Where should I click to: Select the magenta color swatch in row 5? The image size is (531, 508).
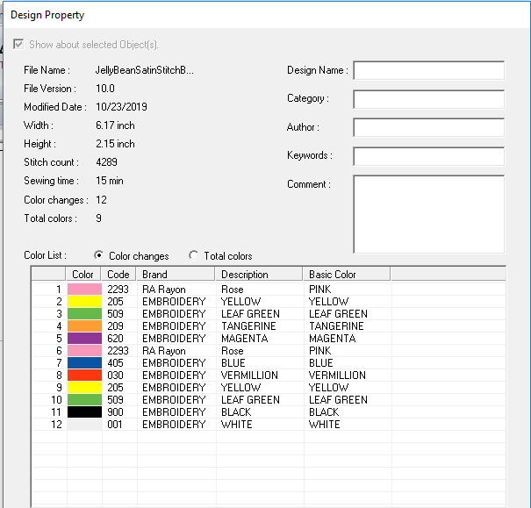(83, 339)
